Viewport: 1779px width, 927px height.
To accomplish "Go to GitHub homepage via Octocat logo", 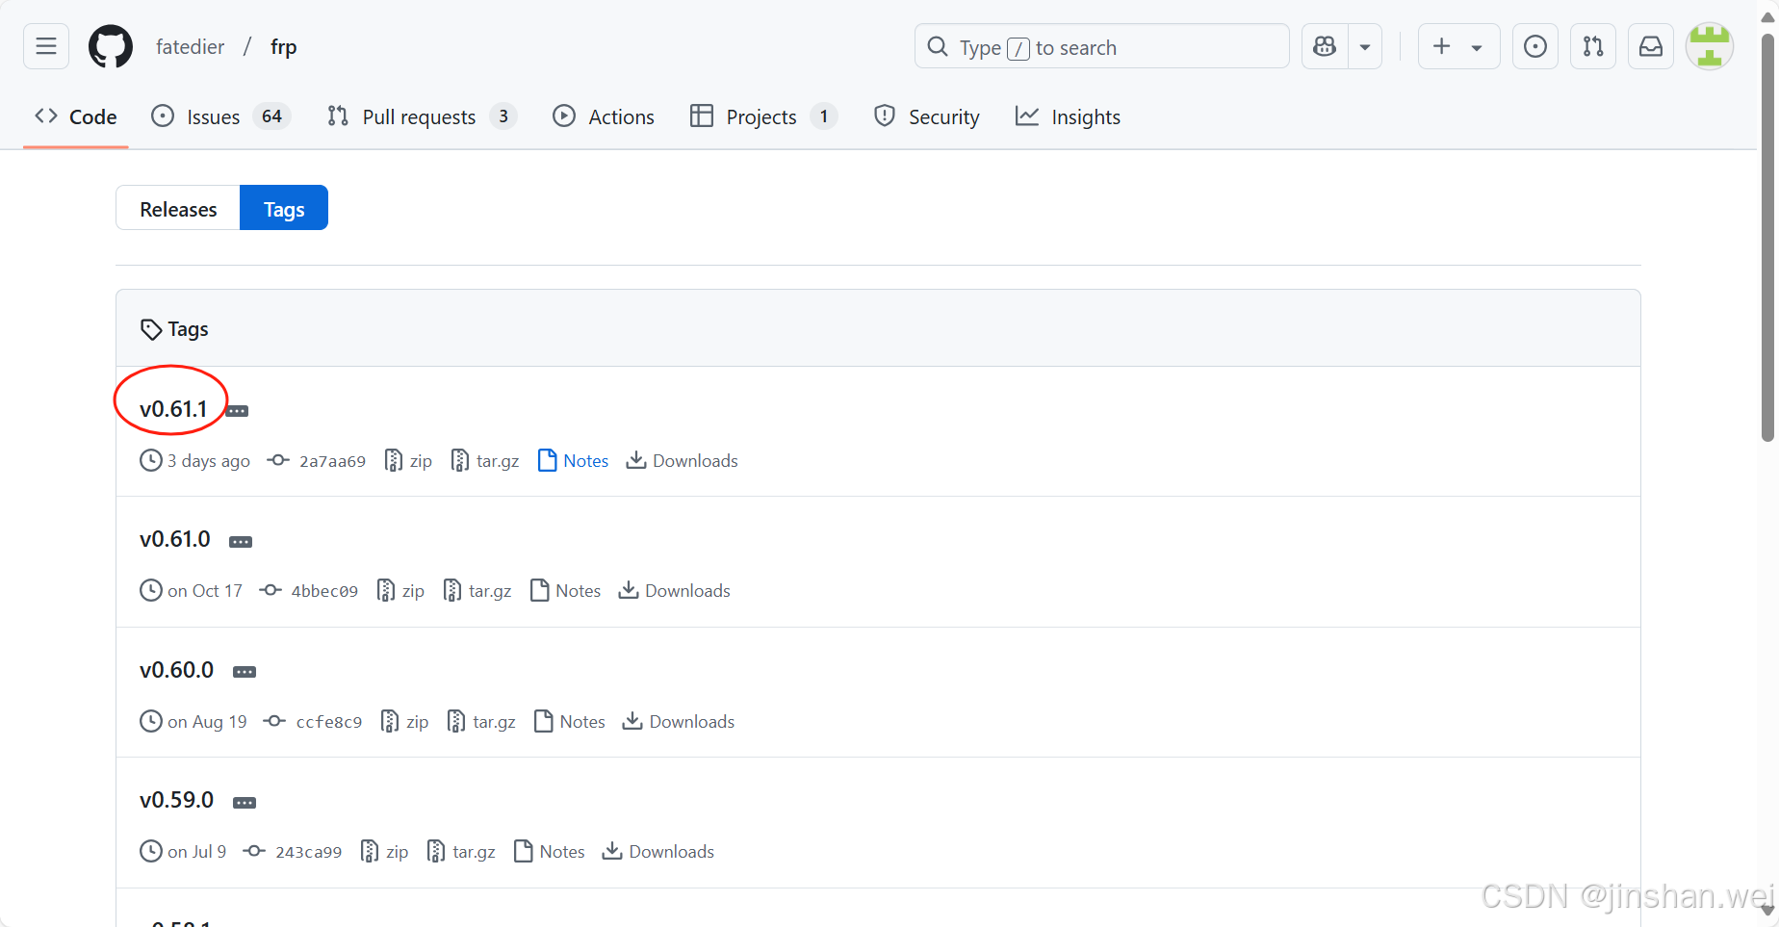I will [x=111, y=46].
